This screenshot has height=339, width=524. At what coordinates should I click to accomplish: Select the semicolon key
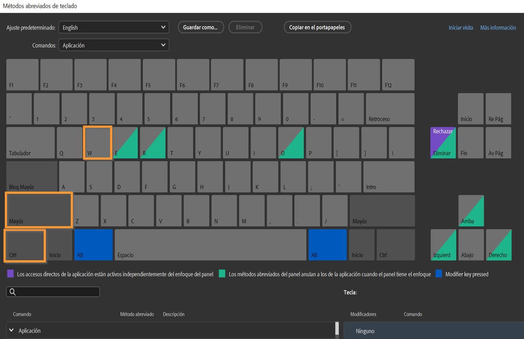321,177
